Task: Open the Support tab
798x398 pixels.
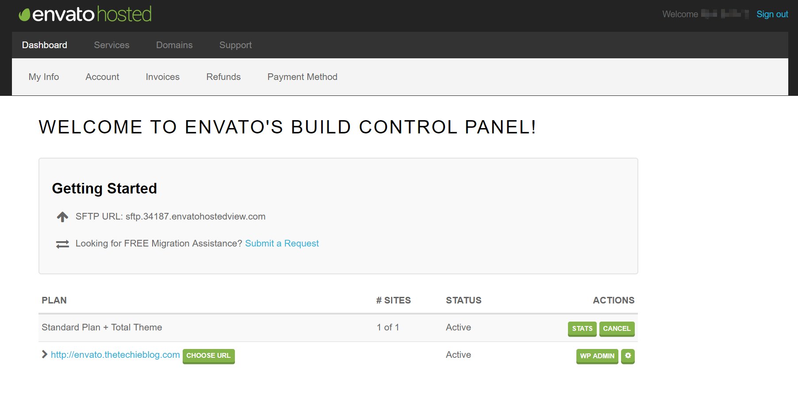Action: point(235,45)
